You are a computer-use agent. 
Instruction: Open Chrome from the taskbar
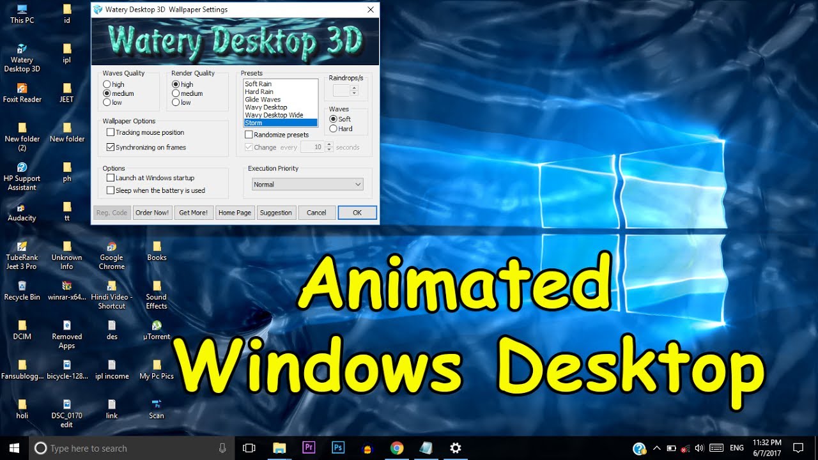(397, 448)
